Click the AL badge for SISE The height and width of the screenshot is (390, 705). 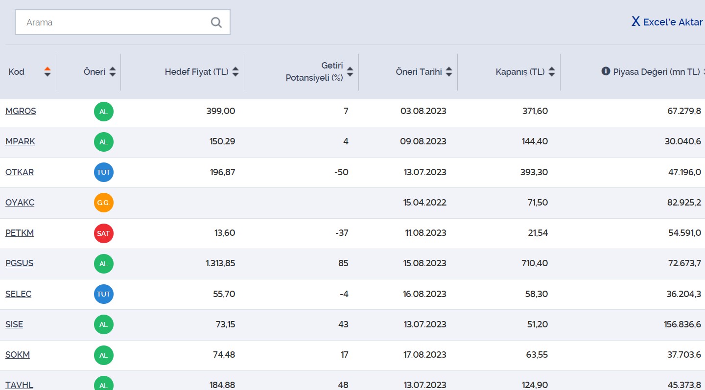tap(103, 324)
